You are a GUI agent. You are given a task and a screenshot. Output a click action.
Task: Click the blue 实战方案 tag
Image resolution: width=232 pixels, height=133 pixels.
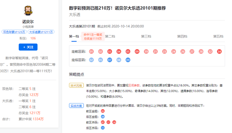[76, 106]
